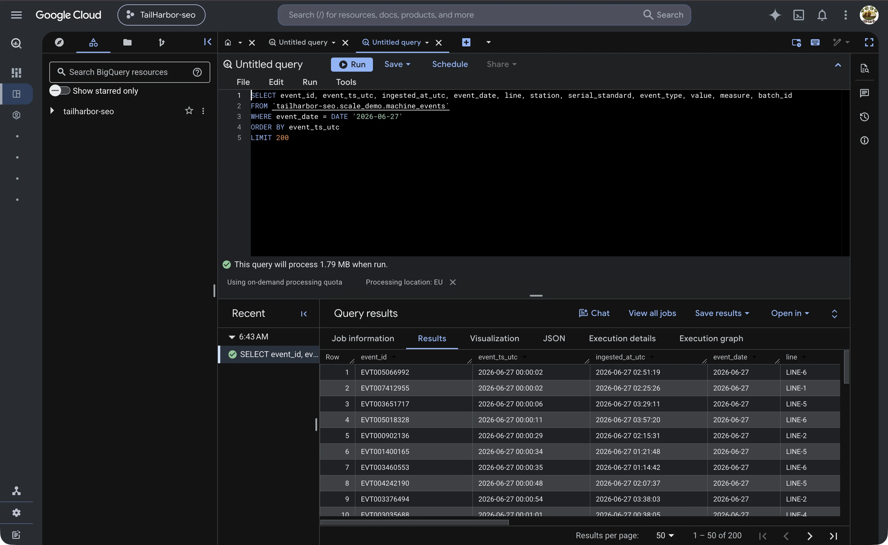Open query info icon in right rail
The height and width of the screenshot is (545, 888).
[864, 140]
